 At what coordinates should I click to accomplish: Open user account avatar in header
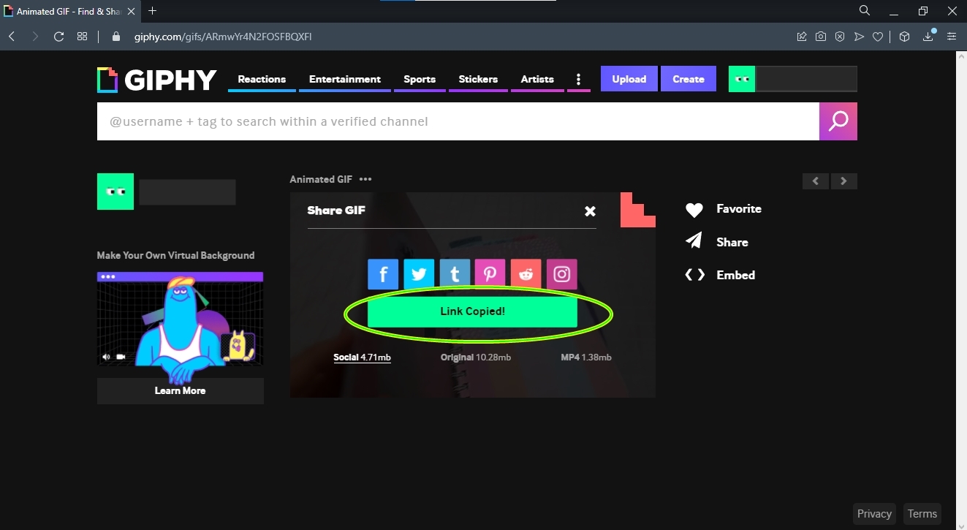[742, 79]
